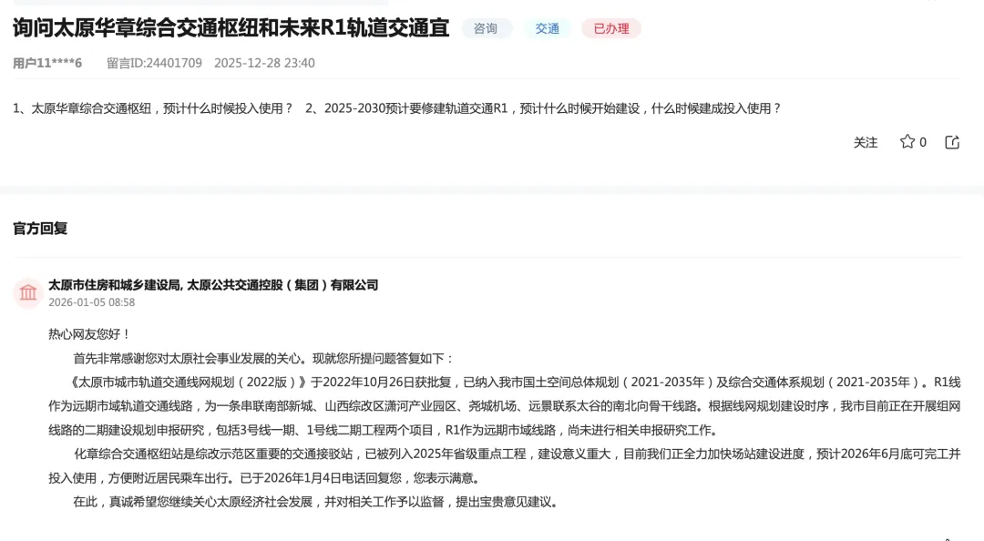Click reply timestamp 2026-01-05 08:58
This screenshot has width=984, height=541.
[x=92, y=302]
